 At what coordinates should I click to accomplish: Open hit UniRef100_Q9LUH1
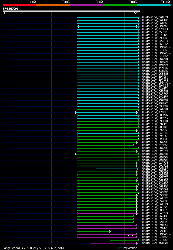point(155,121)
